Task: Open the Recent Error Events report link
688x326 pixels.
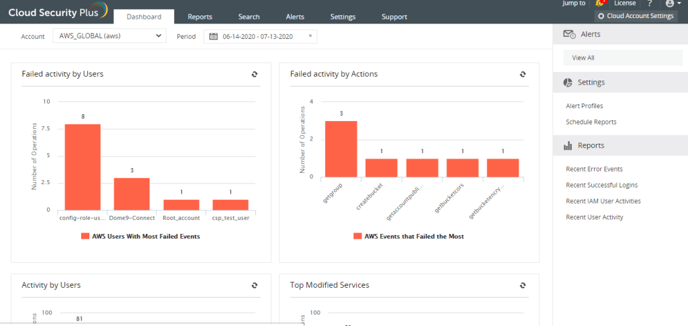Action: point(594,169)
